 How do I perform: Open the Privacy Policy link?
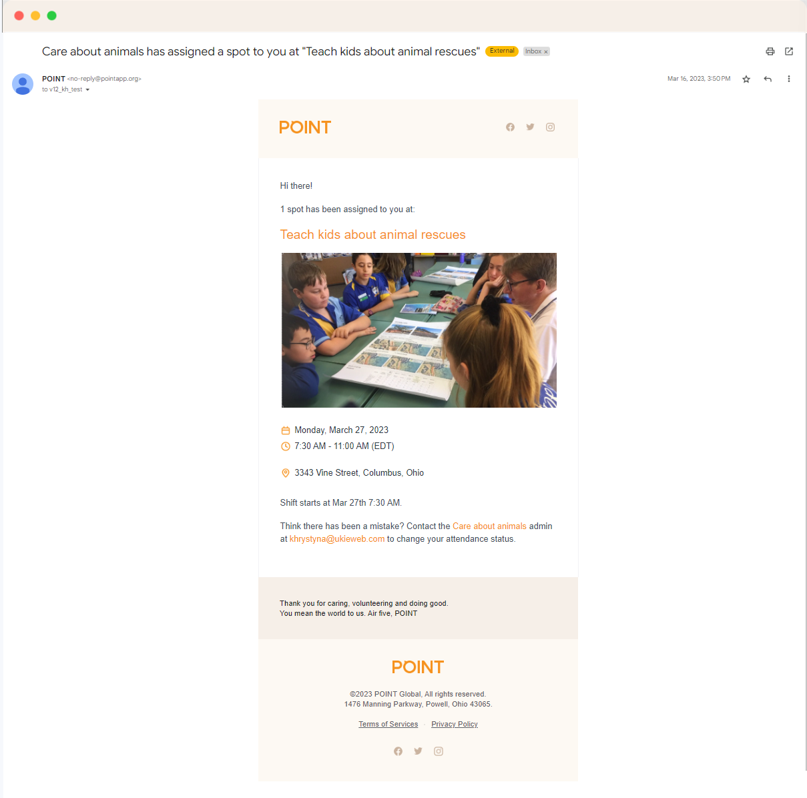(455, 725)
